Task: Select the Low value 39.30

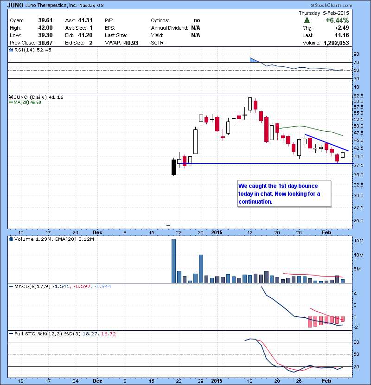Action: tap(45, 35)
